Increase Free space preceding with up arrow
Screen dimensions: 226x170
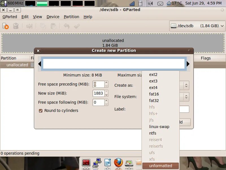tap(107, 82)
